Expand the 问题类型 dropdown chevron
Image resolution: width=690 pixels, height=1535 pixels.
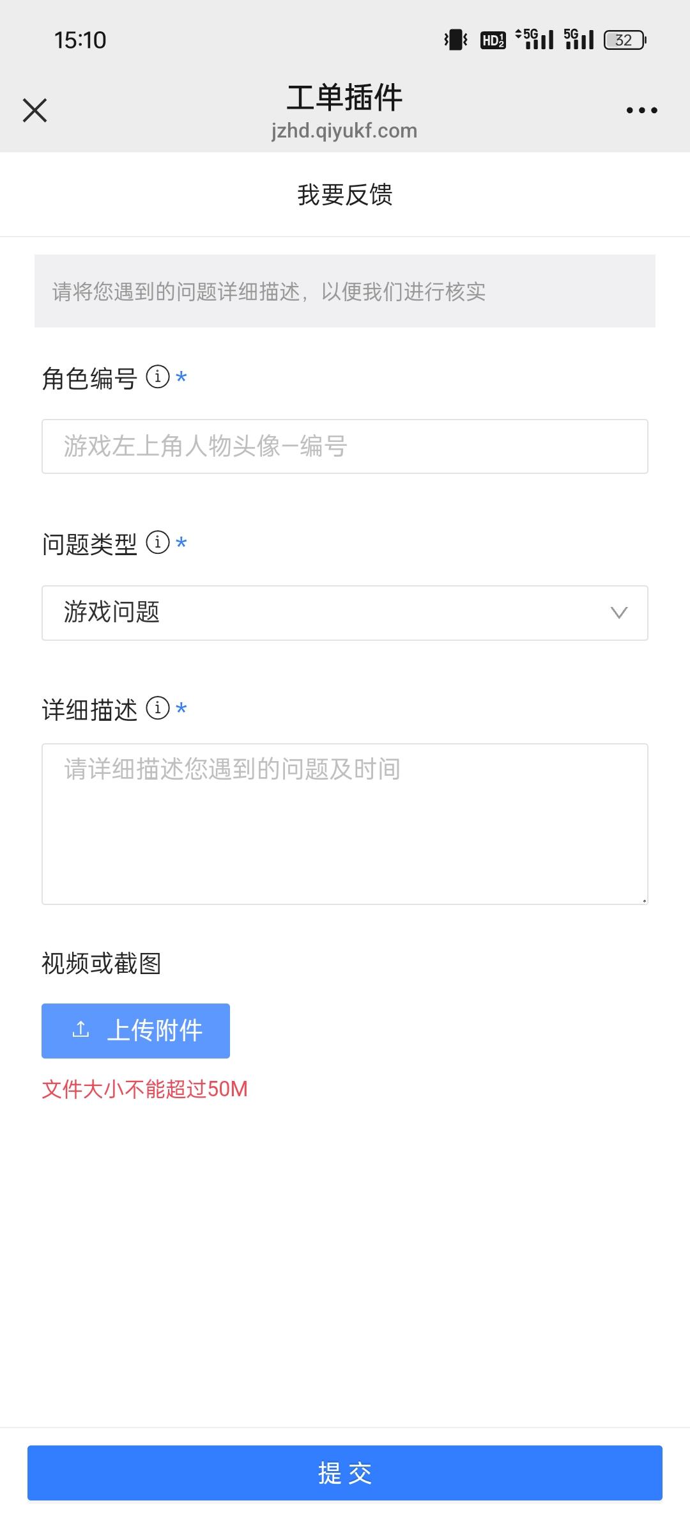(x=618, y=613)
